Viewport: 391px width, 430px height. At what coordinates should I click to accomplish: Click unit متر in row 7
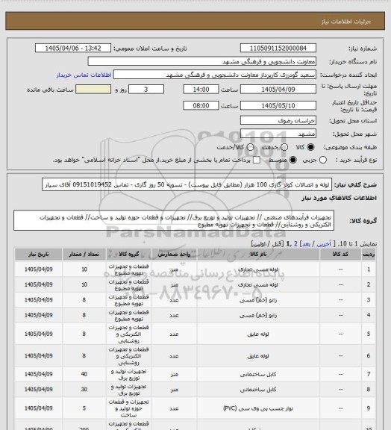click(x=175, y=374)
